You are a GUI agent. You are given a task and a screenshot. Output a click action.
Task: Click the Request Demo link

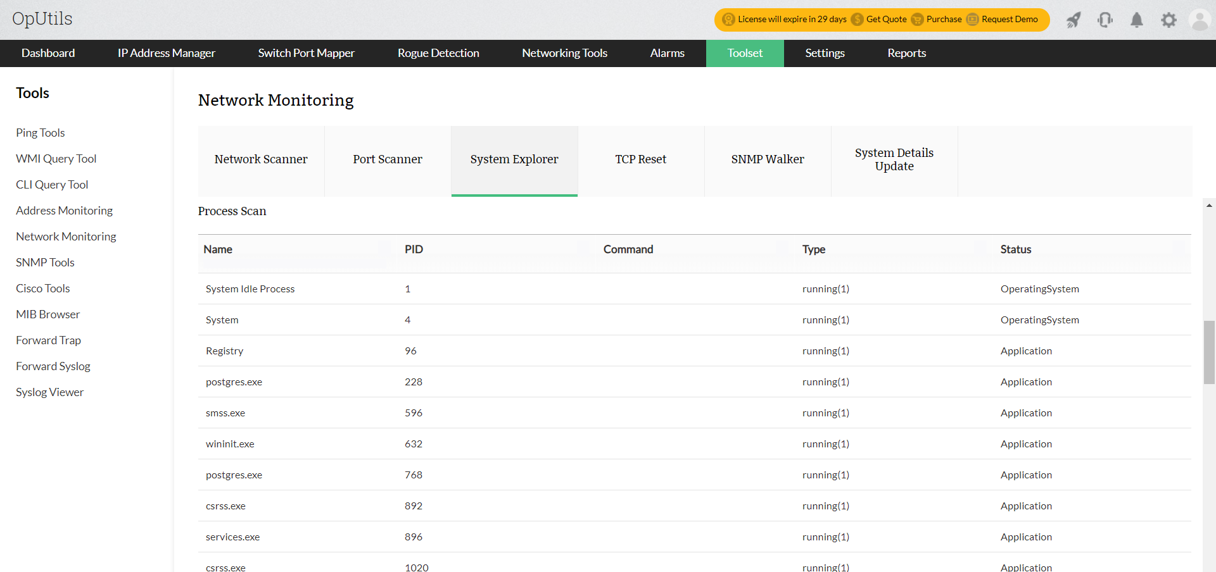tap(1010, 20)
